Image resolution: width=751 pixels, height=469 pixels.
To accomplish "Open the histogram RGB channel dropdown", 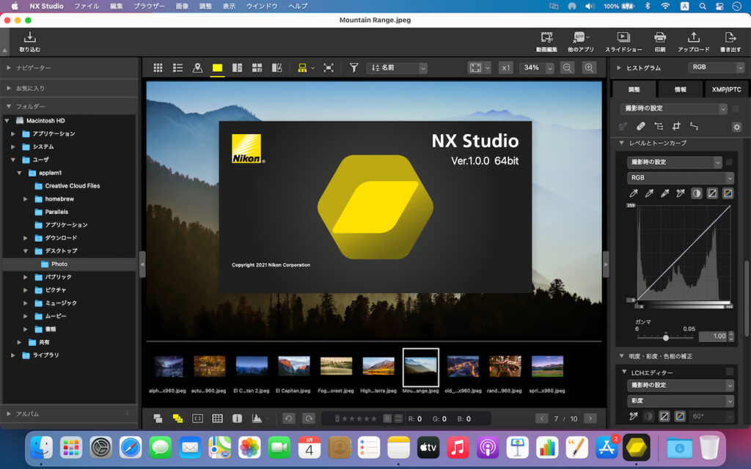I will tap(717, 67).
